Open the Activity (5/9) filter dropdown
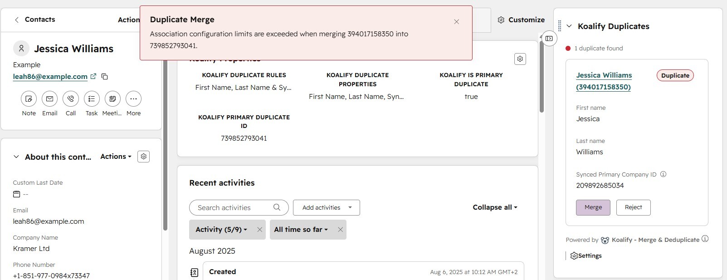 [x=221, y=230]
